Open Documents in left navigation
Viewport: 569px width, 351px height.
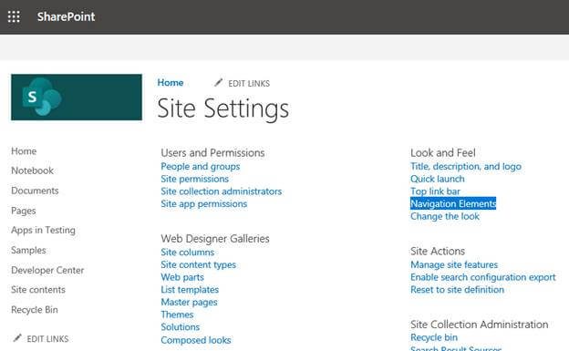[35, 191]
